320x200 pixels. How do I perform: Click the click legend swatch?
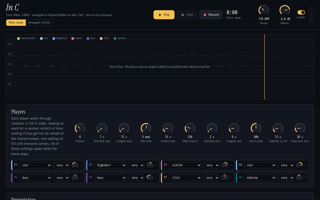tap(101, 38)
